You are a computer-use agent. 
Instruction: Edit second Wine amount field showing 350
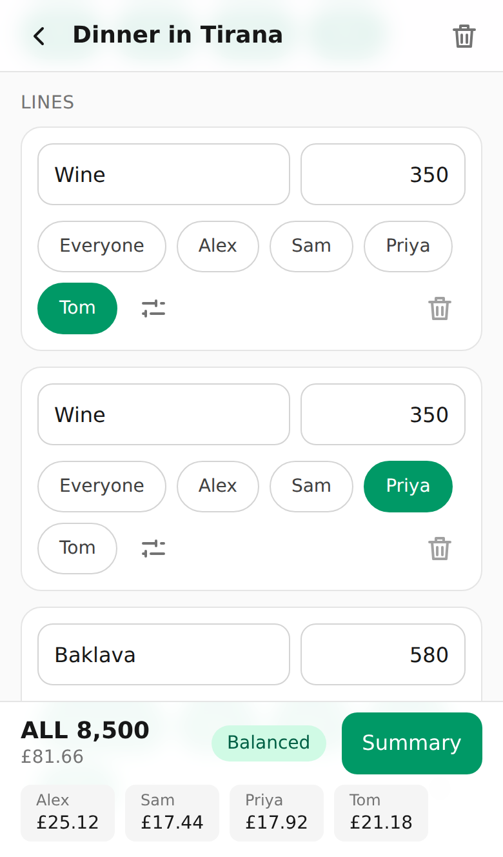click(383, 414)
